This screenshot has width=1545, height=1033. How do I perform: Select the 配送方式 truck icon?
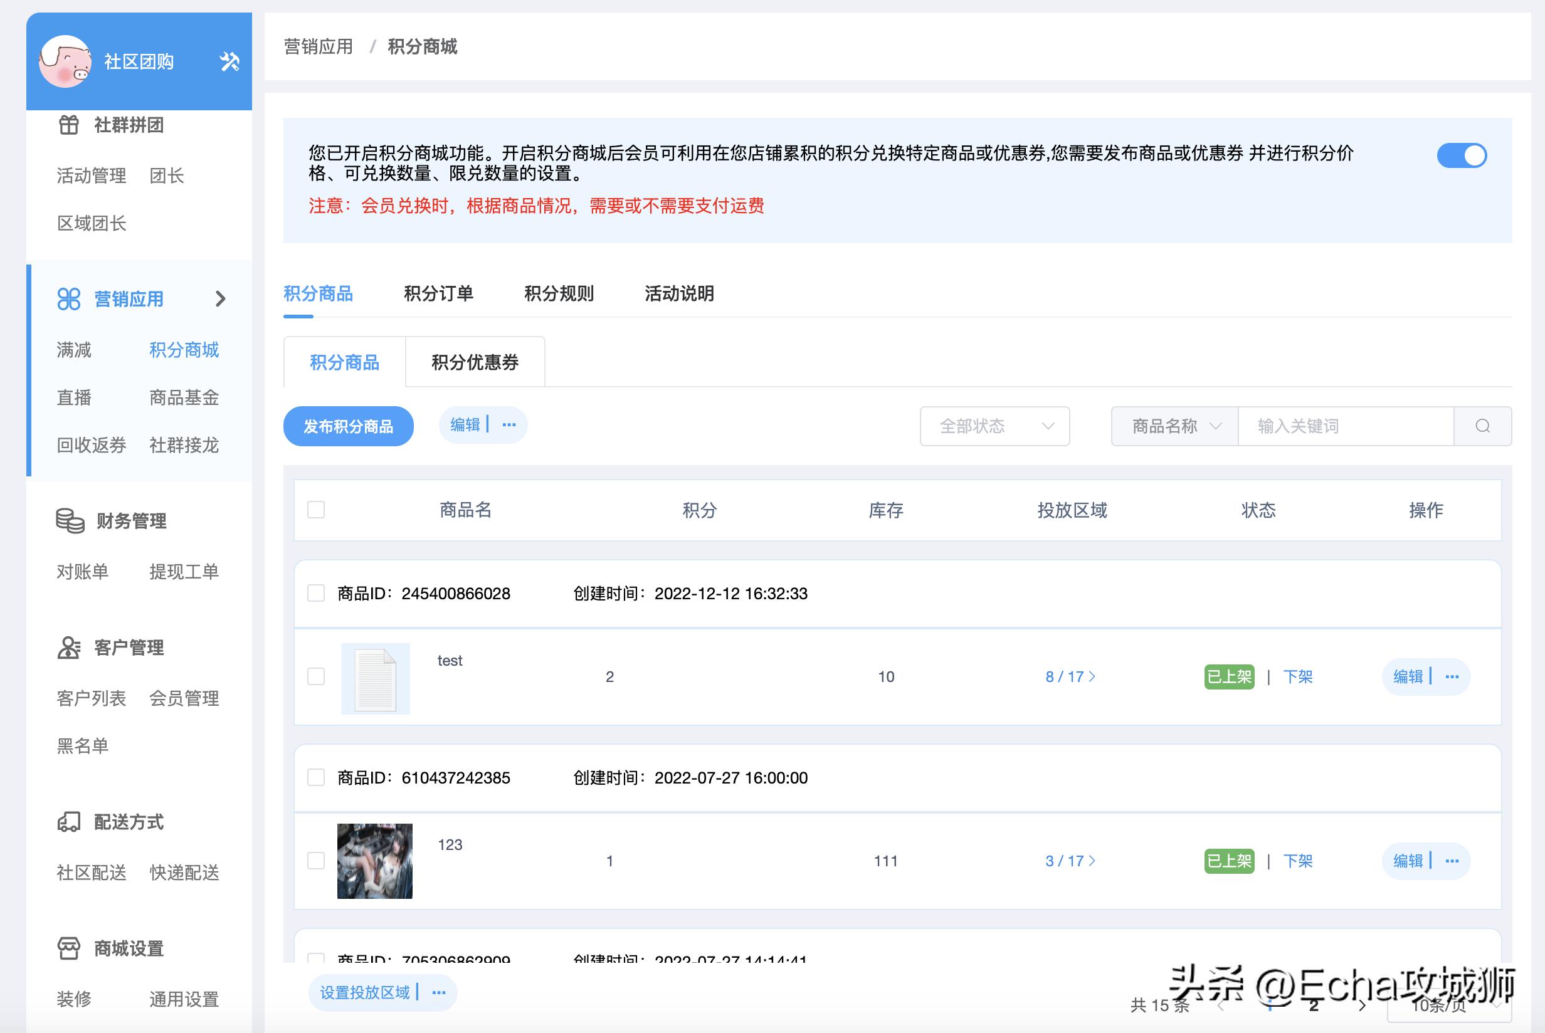pyautogui.click(x=69, y=822)
